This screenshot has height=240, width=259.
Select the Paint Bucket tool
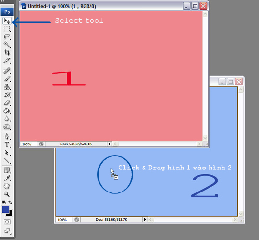coord(7,111)
